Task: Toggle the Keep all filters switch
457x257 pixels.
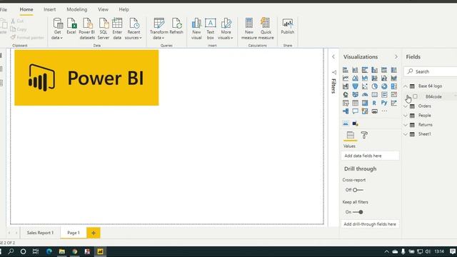Action: (x=358, y=212)
